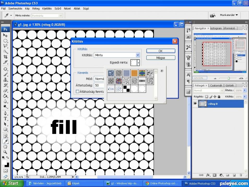Select the Shape tool
The width and height of the screenshot is (249, 187).
(5, 130)
